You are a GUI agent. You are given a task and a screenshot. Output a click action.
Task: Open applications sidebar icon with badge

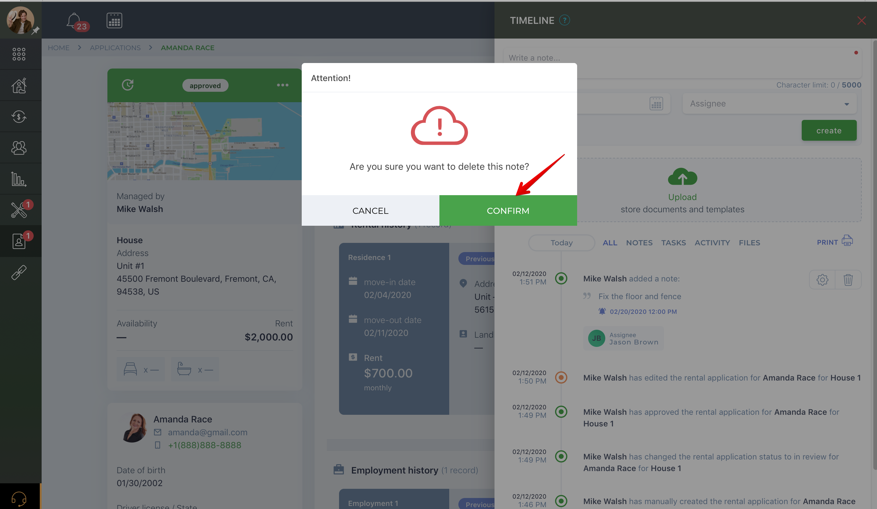pyautogui.click(x=19, y=241)
